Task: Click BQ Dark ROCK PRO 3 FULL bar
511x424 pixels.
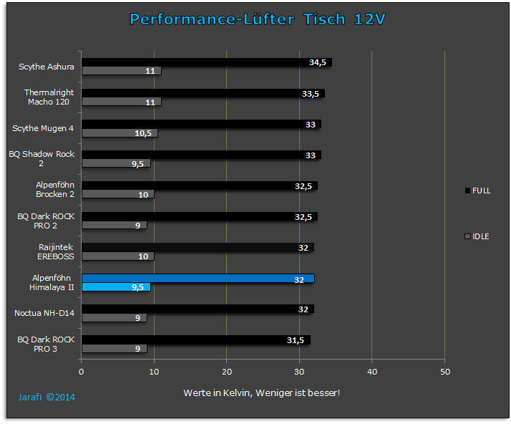Action: (x=196, y=340)
